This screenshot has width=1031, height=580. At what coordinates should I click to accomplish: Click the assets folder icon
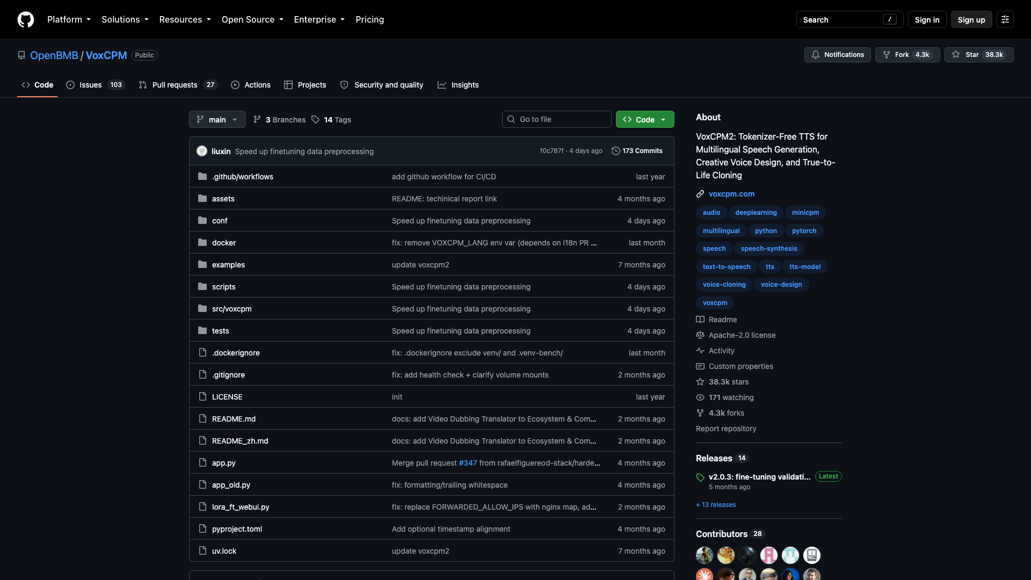tap(202, 199)
